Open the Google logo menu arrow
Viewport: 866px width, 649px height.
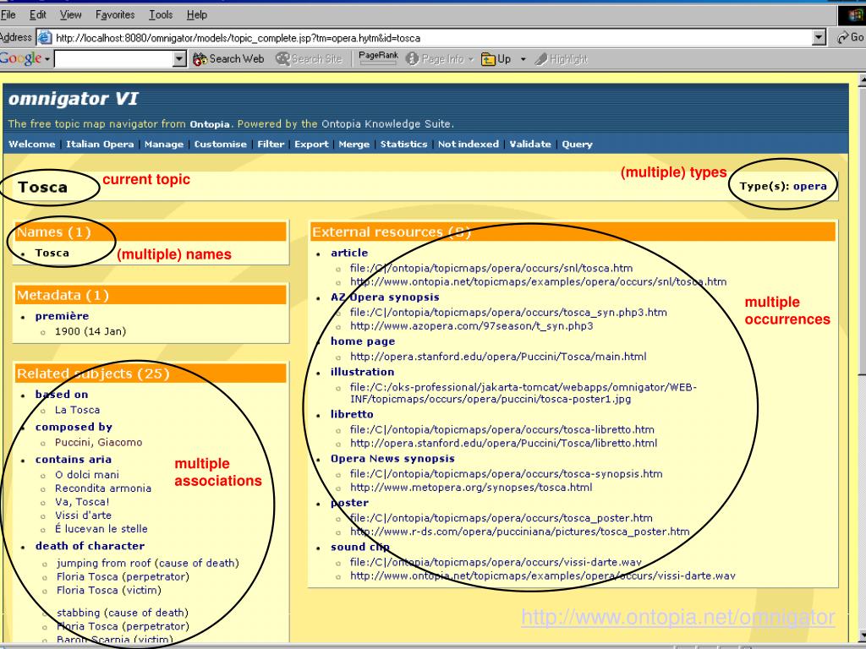[47, 59]
